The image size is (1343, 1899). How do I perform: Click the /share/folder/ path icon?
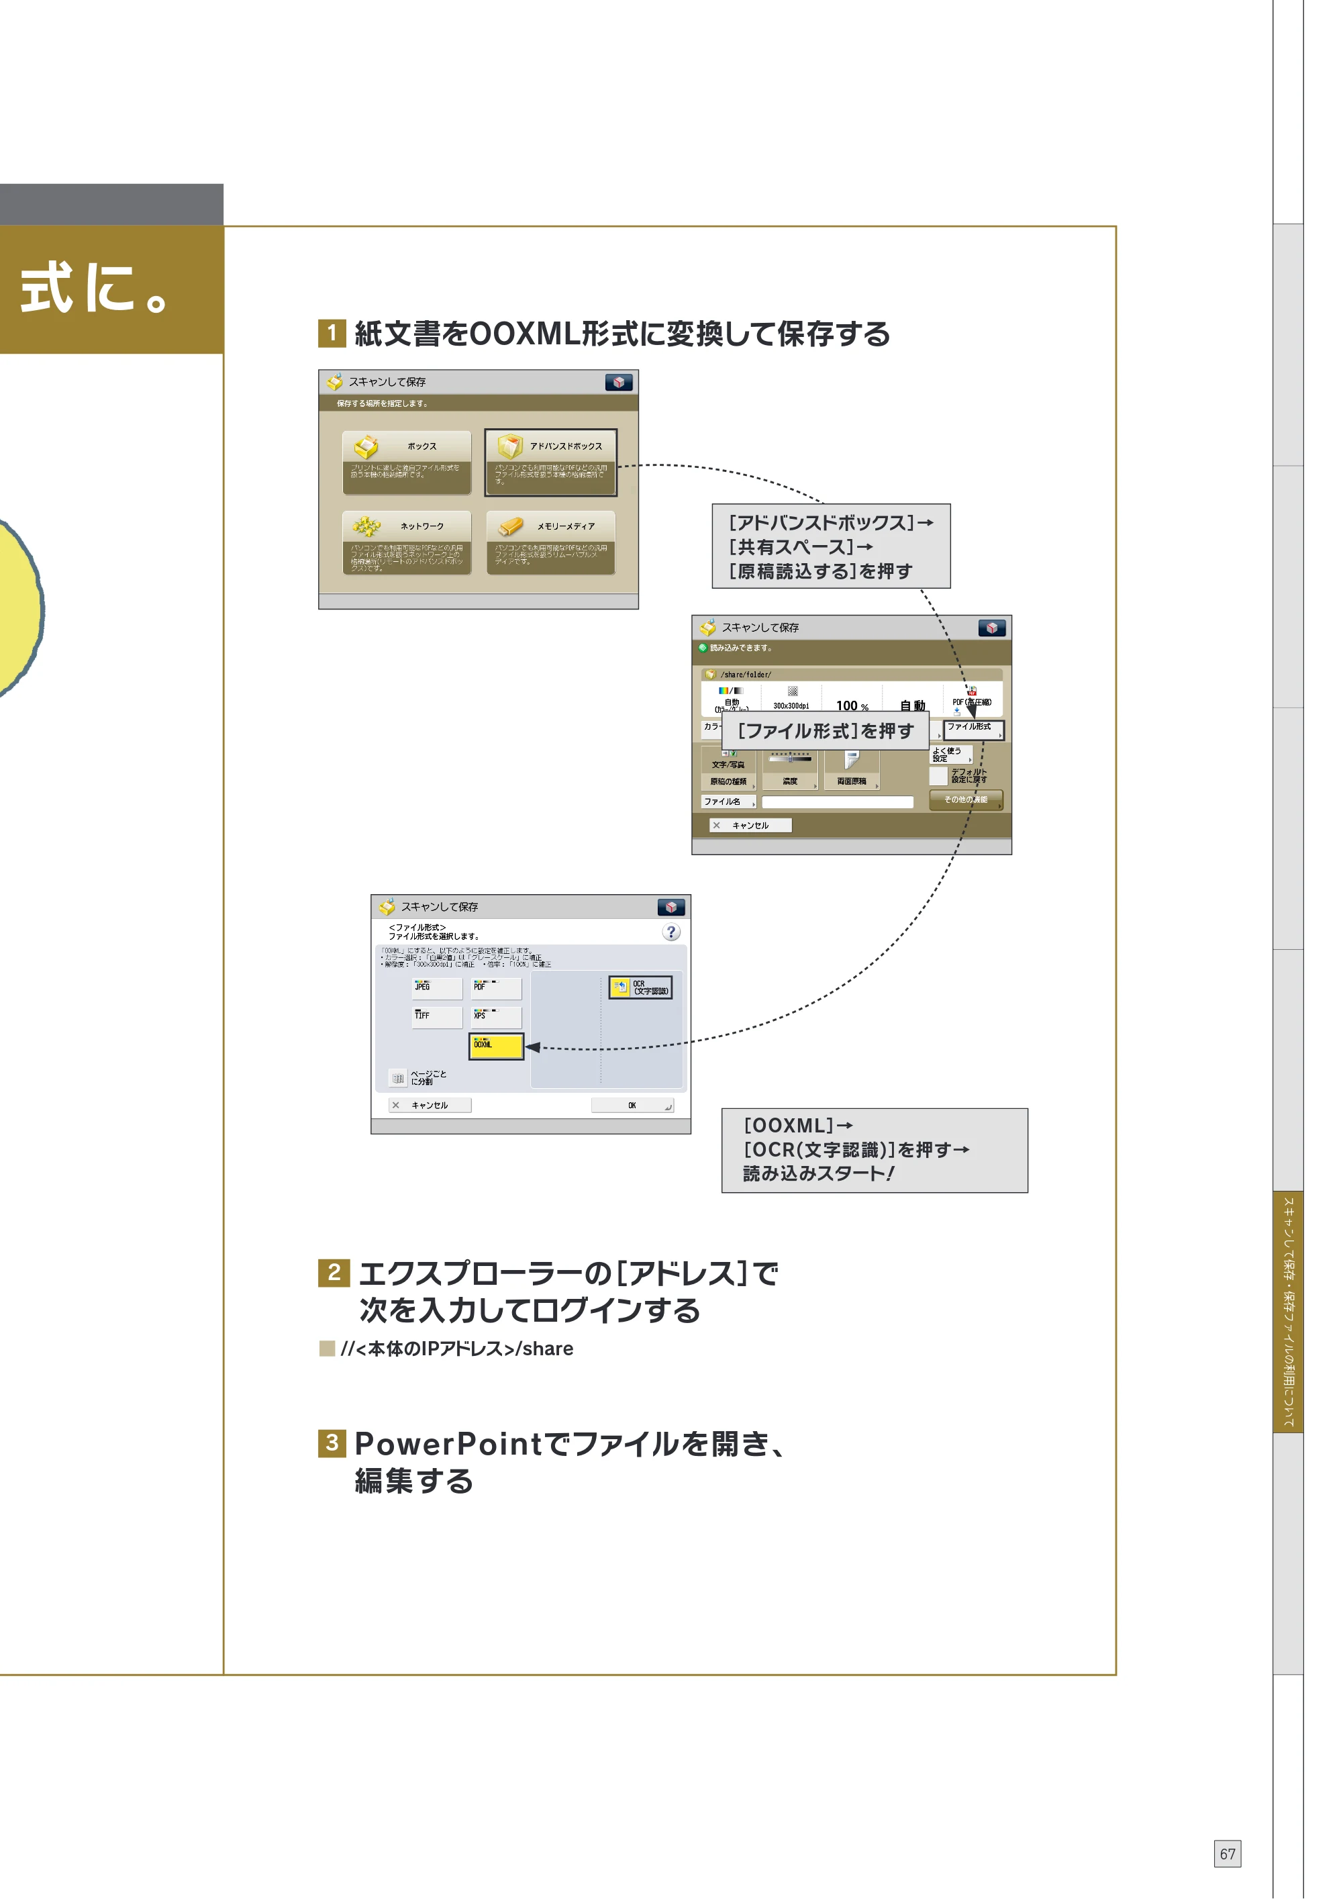coord(710,675)
